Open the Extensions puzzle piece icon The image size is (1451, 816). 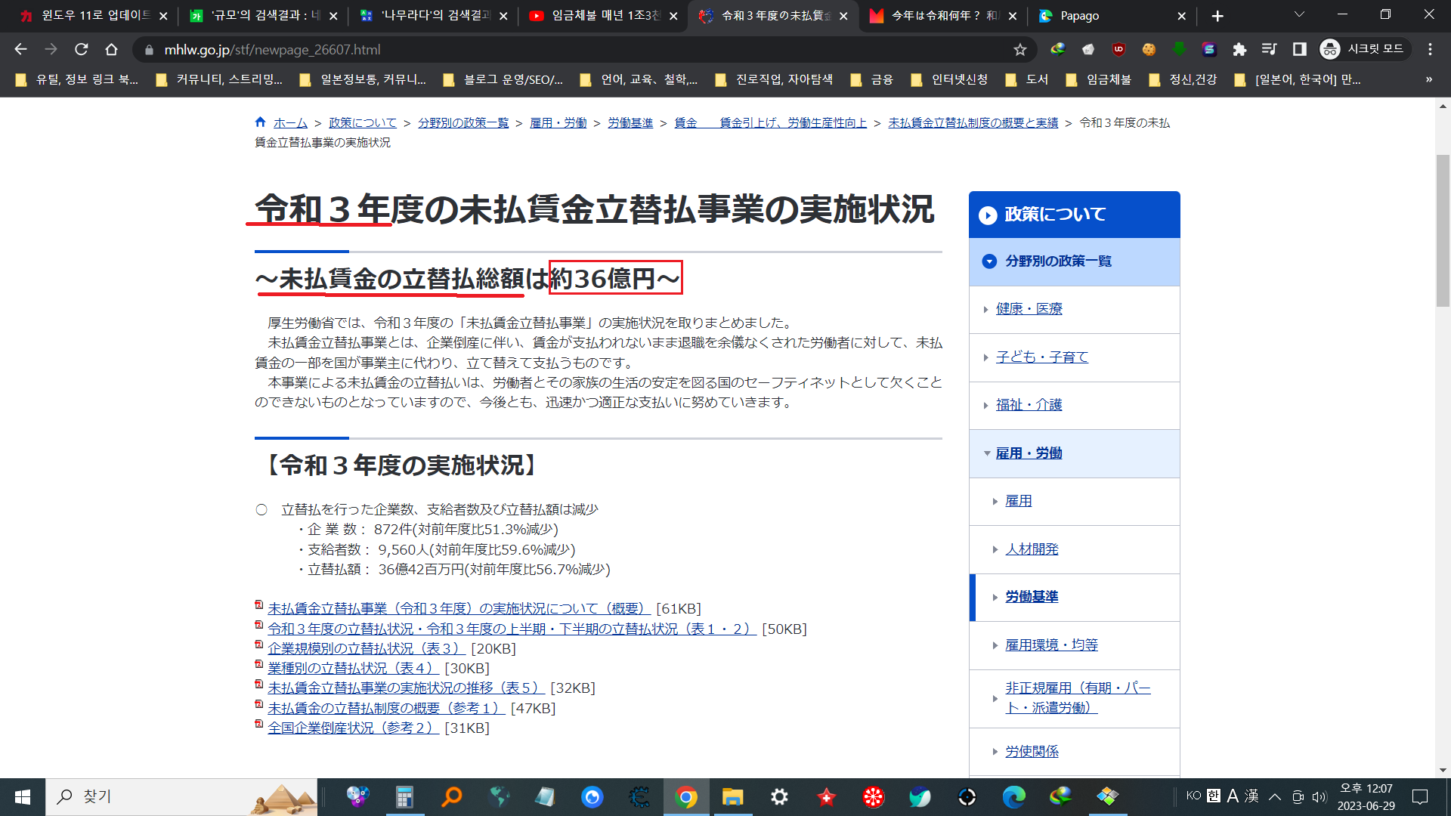click(1239, 50)
